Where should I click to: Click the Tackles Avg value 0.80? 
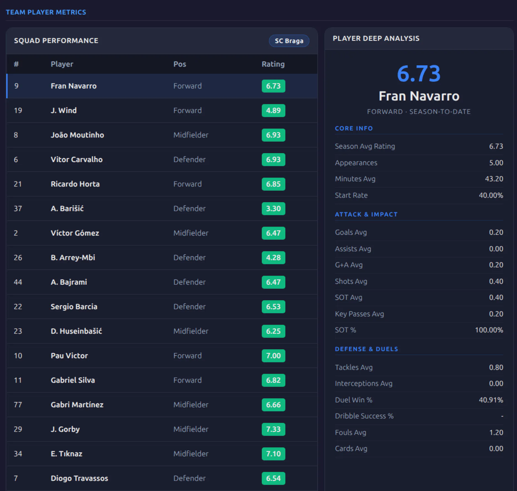496,368
